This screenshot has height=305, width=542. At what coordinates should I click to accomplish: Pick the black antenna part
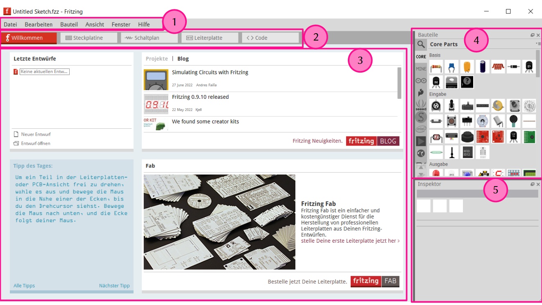pos(451,152)
